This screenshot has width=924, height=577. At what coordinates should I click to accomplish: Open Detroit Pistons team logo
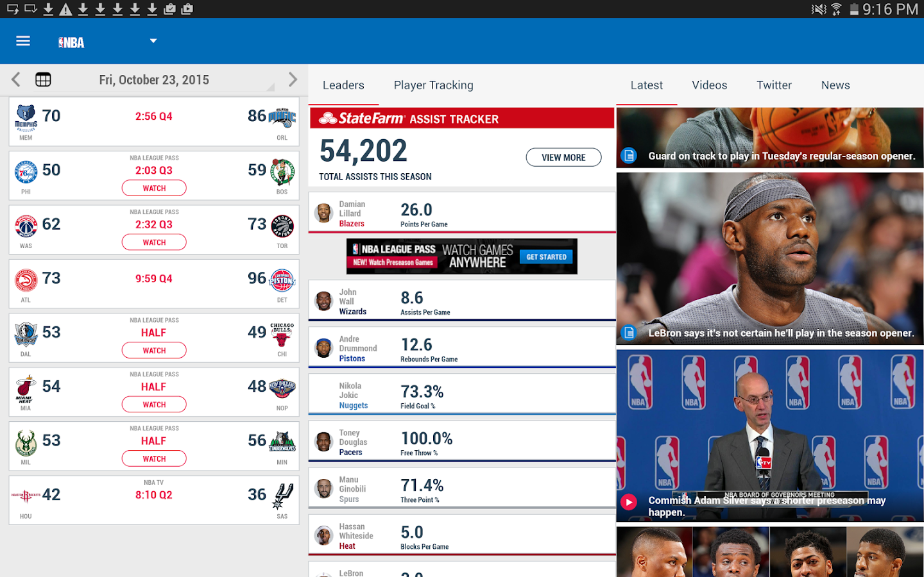coord(282,281)
